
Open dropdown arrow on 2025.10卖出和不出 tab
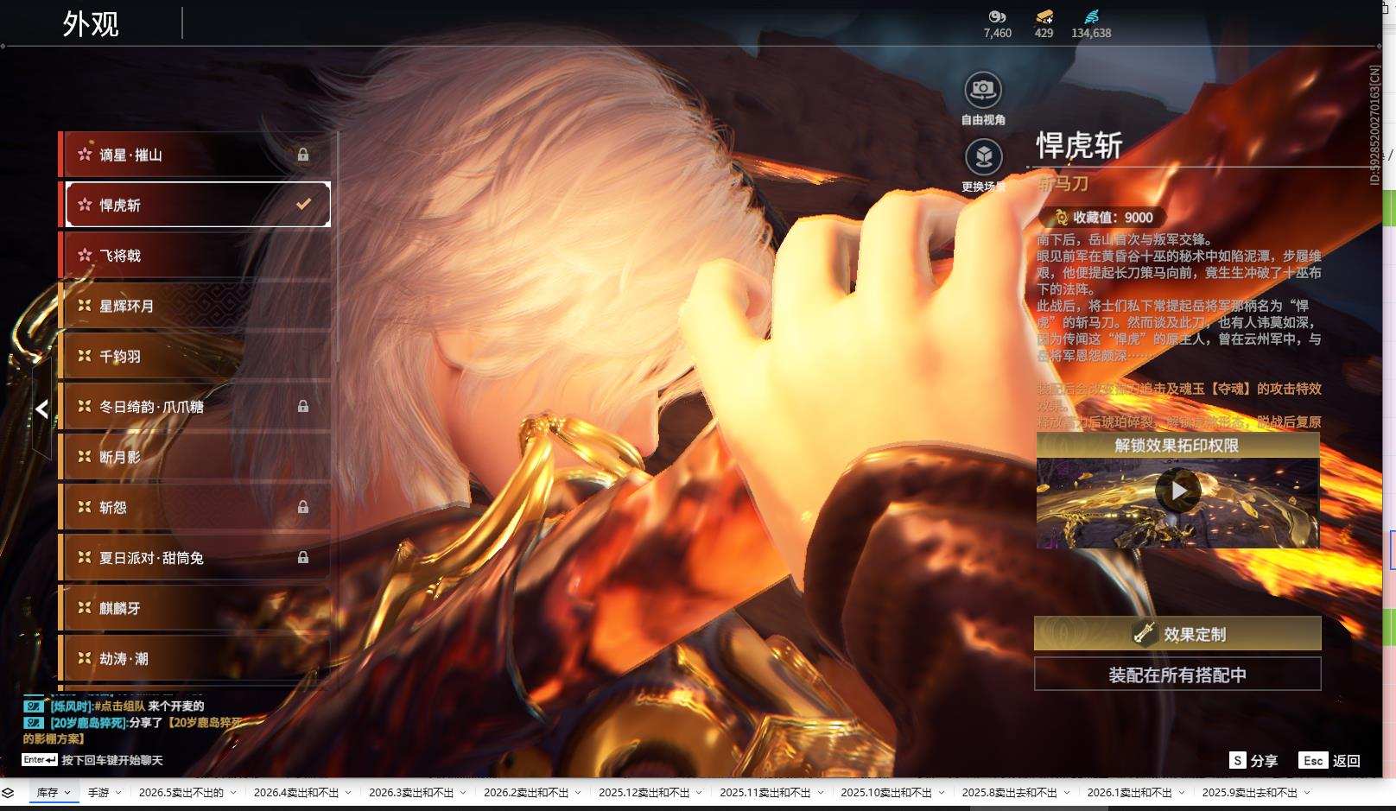941,792
